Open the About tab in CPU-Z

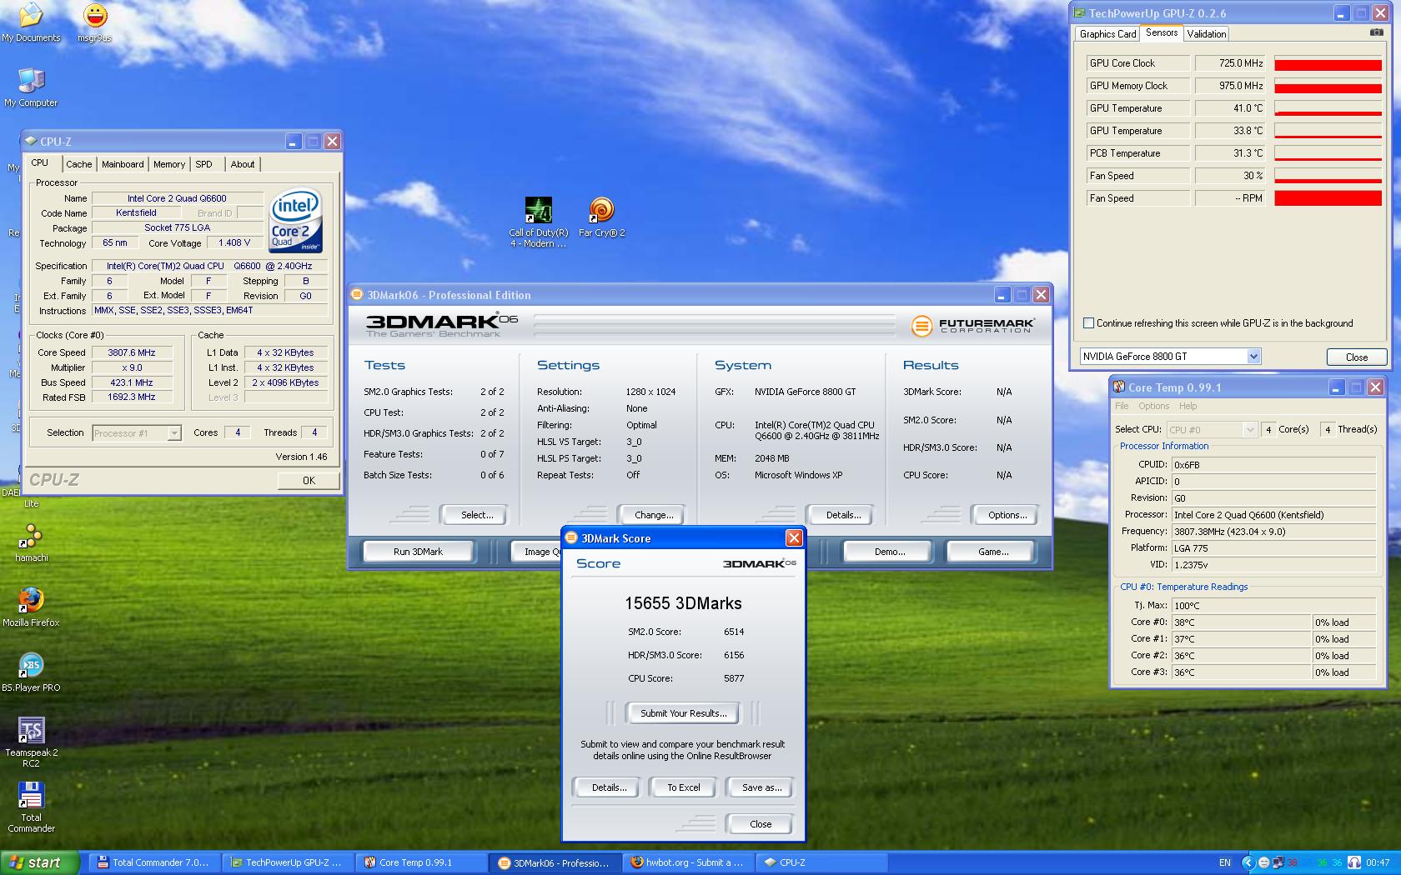(x=243, y=164)
